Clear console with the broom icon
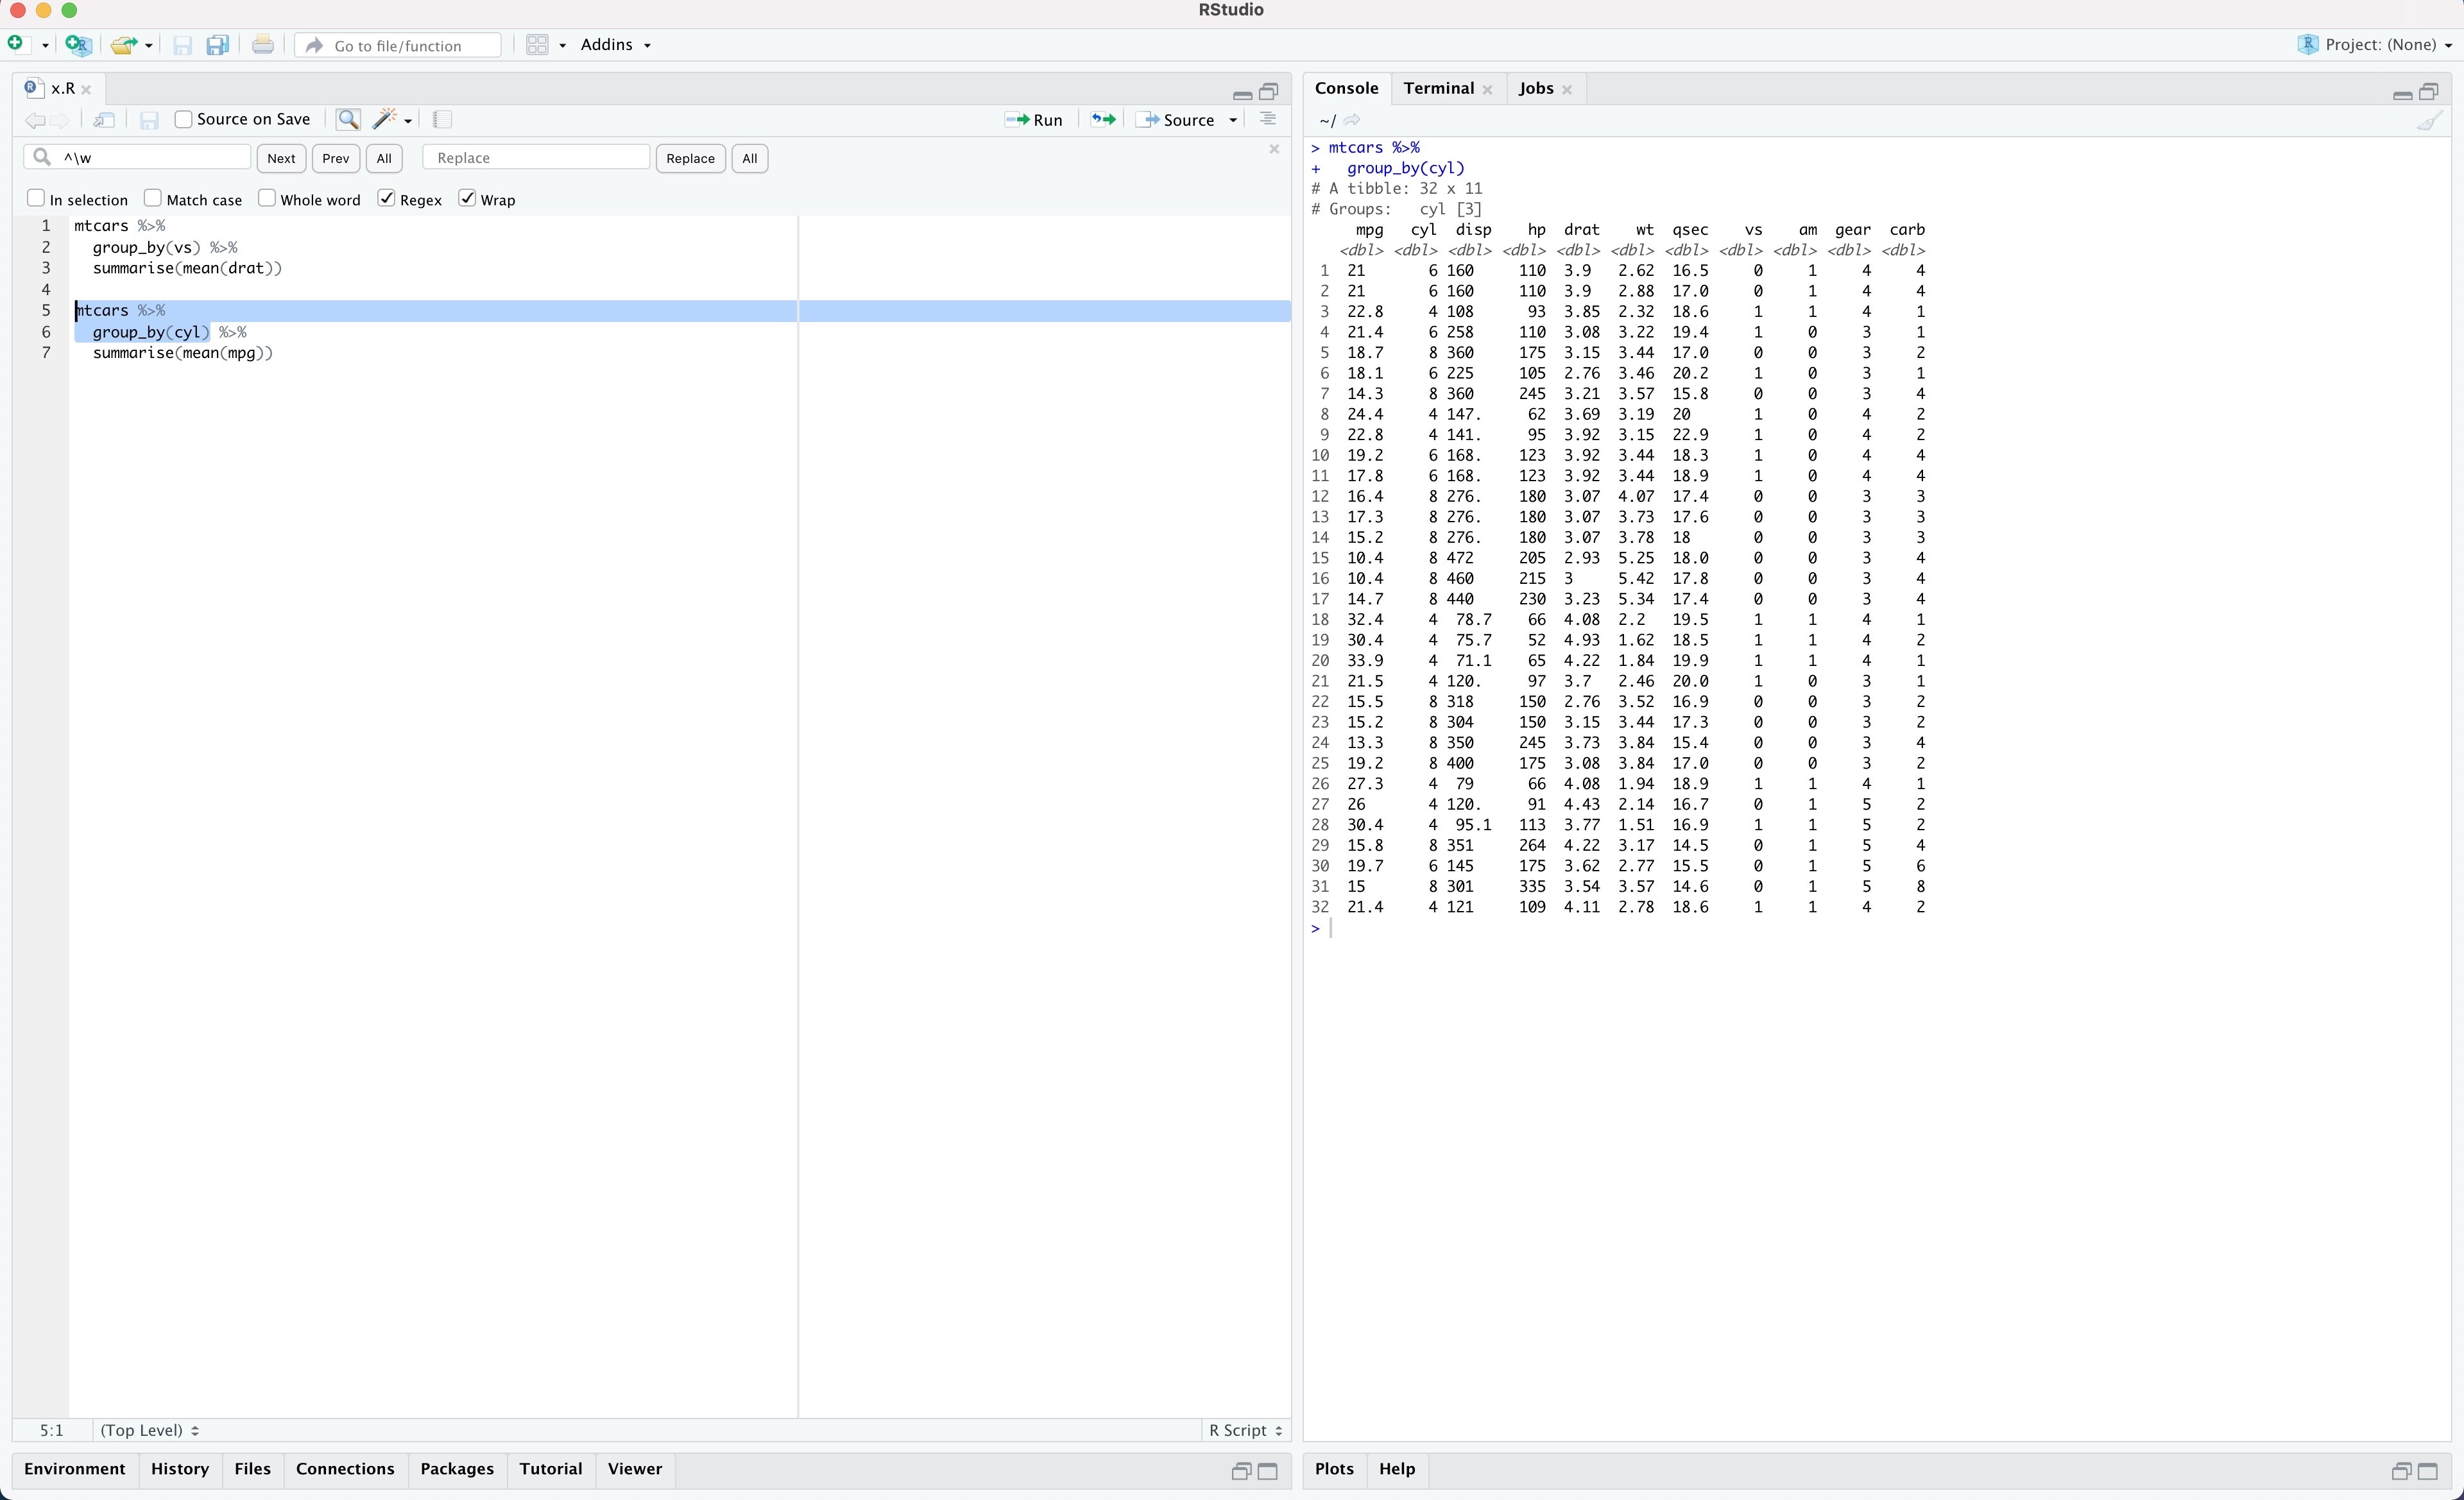The width and height of the screenshot is (2464, 1500). click(x=2430, y=120)
